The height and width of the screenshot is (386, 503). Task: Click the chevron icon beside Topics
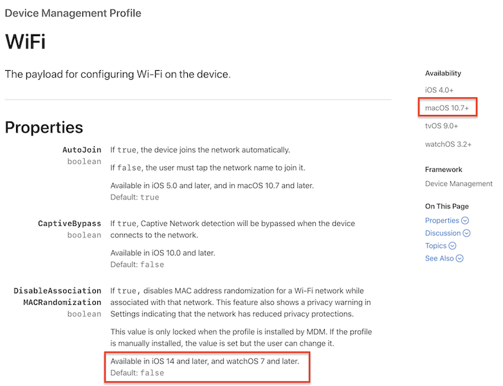(452, 246)
